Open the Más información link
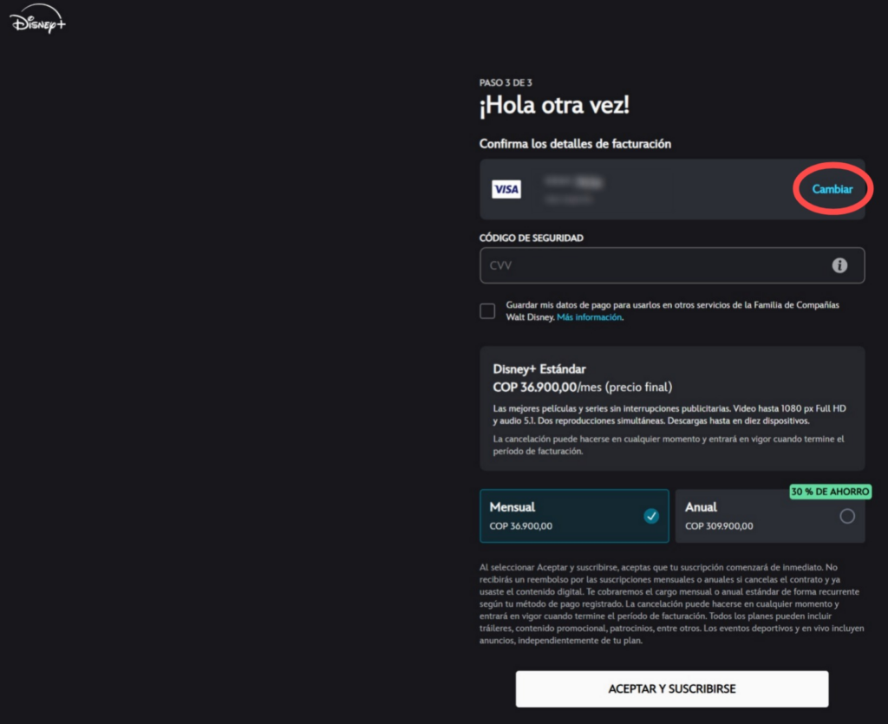Viewport: 888px width, 724px height. [x=589, y=317]
